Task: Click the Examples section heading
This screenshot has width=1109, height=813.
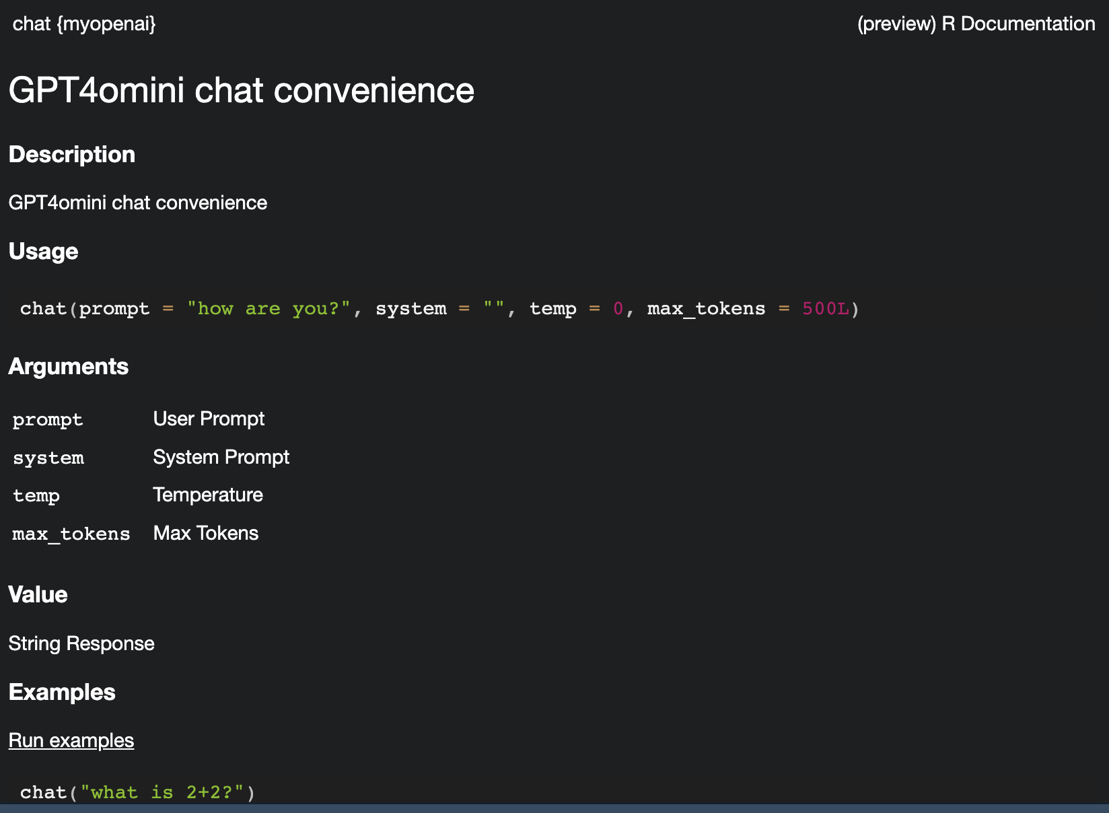Action: (62, 692)
